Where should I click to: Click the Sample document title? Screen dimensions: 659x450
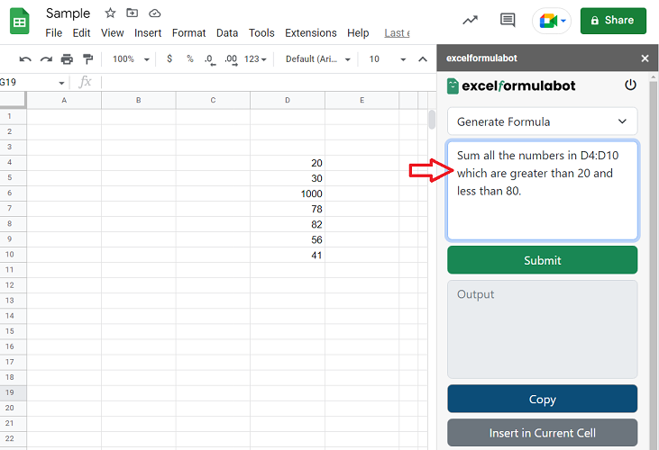coord(69,13)
